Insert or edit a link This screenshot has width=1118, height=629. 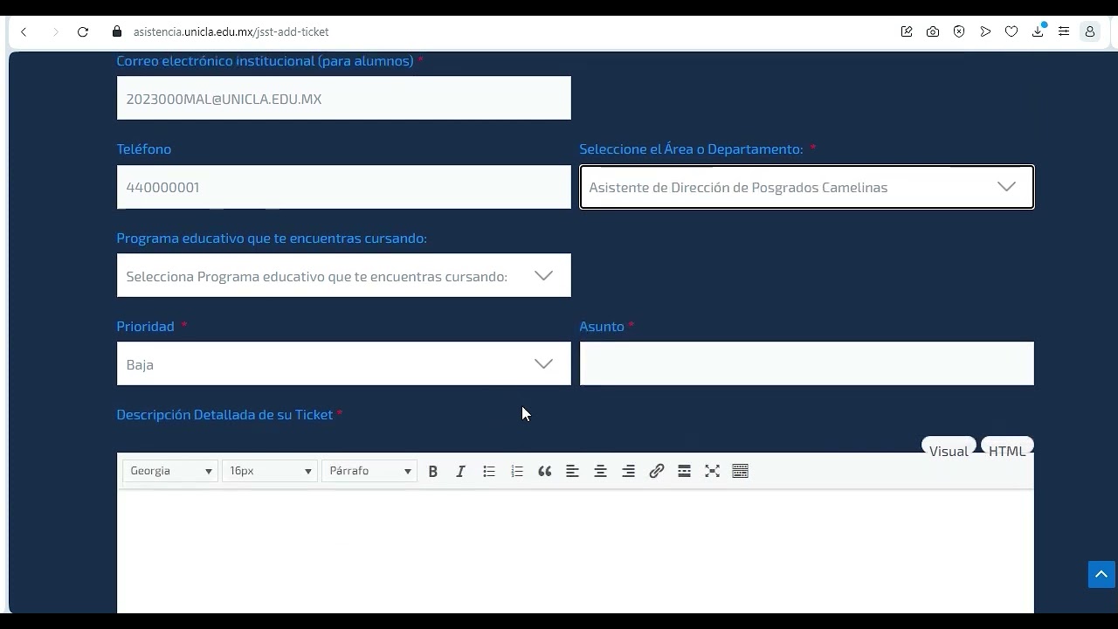click(657, 471)
